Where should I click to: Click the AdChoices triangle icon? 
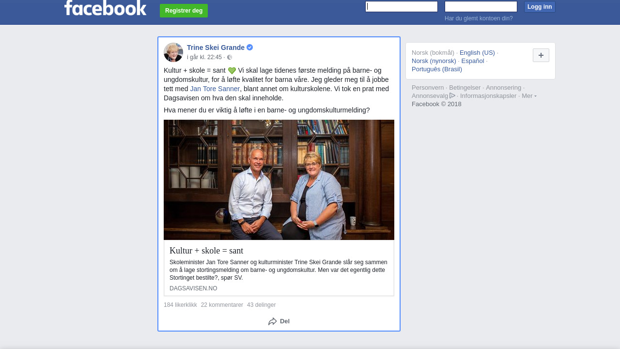[x=452, y=95]
